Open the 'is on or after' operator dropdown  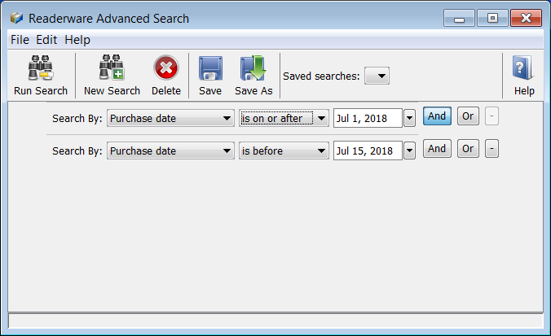pos(284,118)
